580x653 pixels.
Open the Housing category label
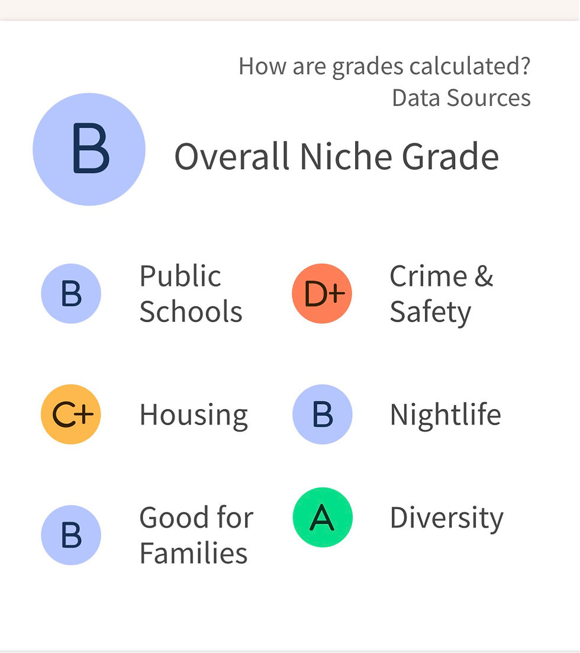click(x=194, y=416)
